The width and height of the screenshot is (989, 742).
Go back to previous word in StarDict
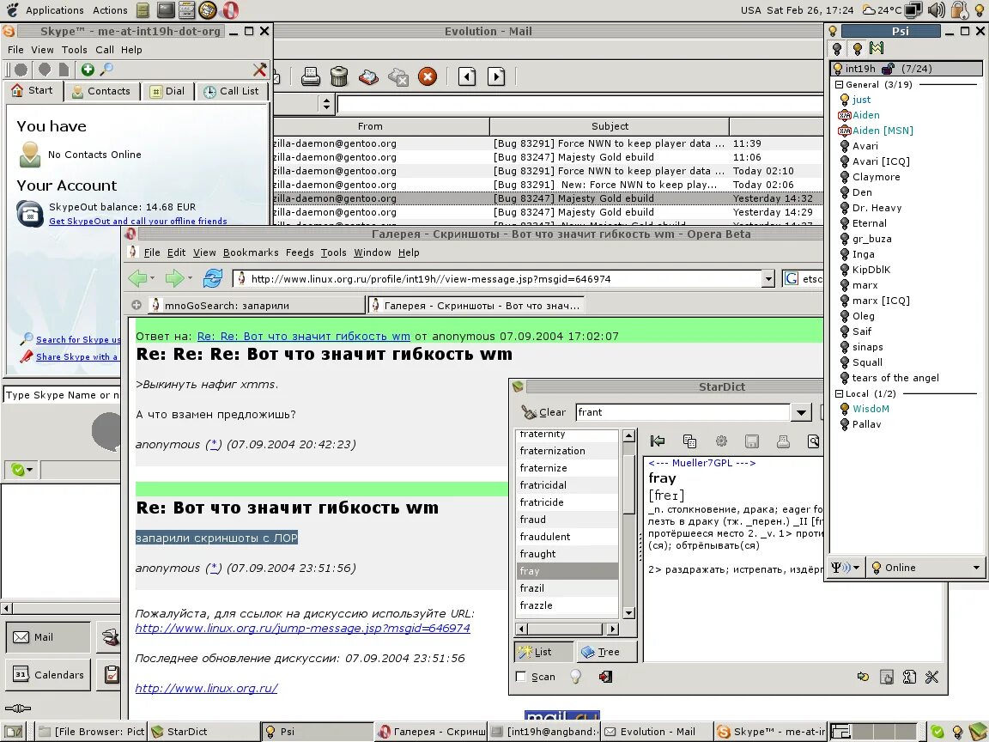658,441
